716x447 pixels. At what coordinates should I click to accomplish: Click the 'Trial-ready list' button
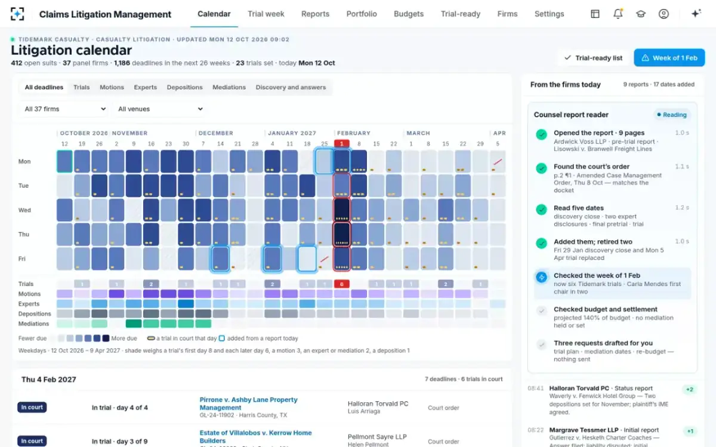(593, 58)
